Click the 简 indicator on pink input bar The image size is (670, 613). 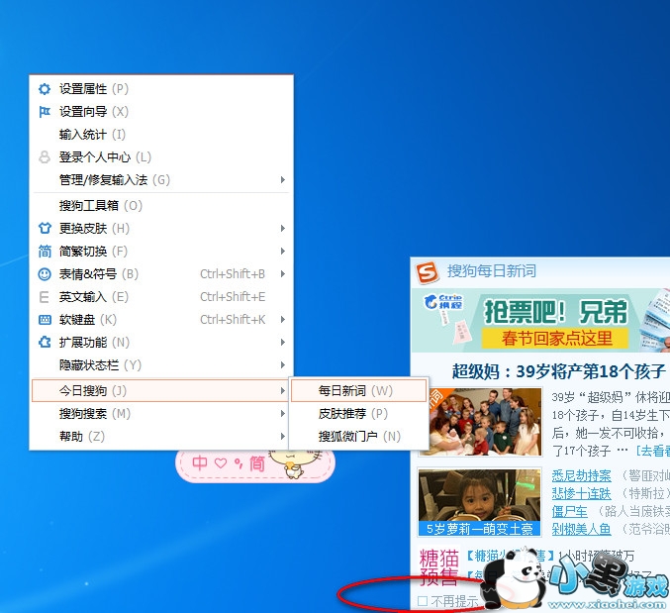[256, 462]
